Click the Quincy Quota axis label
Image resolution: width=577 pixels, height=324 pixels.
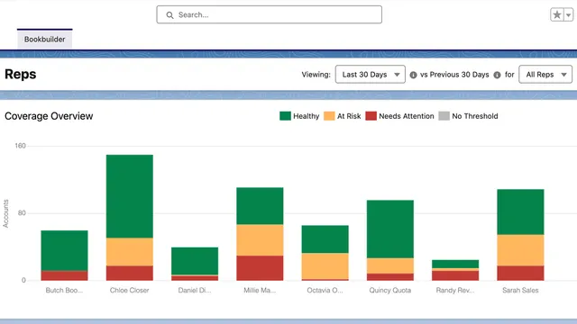[x=390, y=290]
